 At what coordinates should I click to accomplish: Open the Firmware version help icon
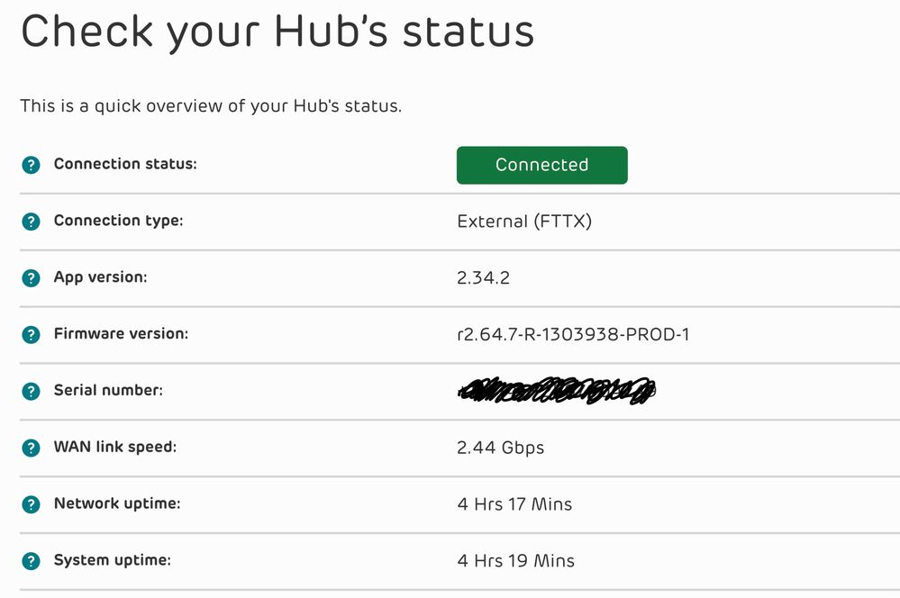click(x=31, y=335)
